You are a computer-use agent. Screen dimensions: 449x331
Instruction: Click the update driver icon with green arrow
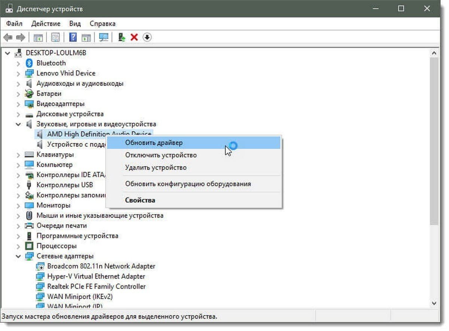tap(121, 37)
